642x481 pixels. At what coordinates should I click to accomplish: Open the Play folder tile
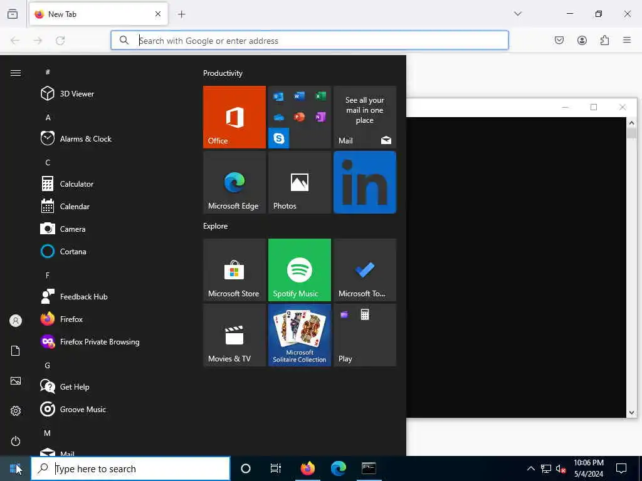pyautogui.click(x=365, y=335)
